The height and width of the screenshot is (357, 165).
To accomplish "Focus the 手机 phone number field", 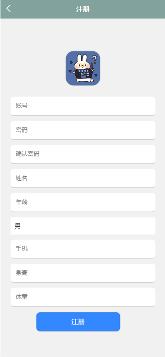I will (83, 249).
